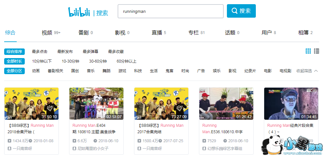
Task: Filter by 舞蹈 category
Action: 106,71
